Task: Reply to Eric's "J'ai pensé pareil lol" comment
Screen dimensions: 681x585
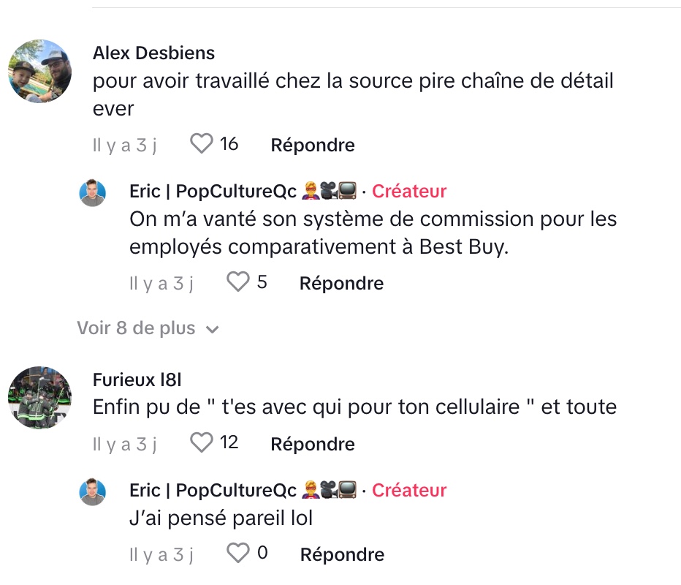Action: [342, 554]
